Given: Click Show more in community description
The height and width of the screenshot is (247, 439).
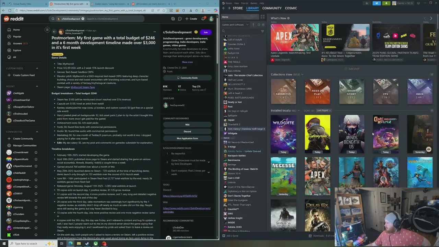Looking at the screenshot, I should 187,62.
